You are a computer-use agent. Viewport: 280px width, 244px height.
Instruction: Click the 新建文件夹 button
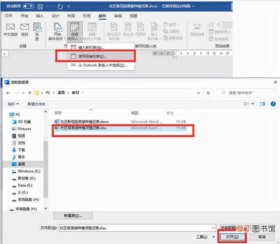click(x=36, y=104)
